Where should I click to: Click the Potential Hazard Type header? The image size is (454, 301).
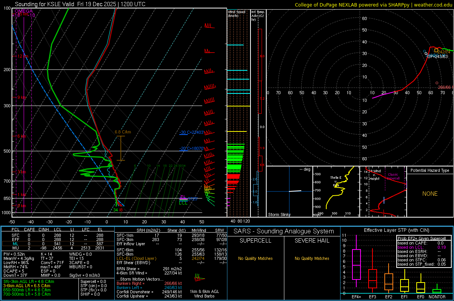(430, 170)
